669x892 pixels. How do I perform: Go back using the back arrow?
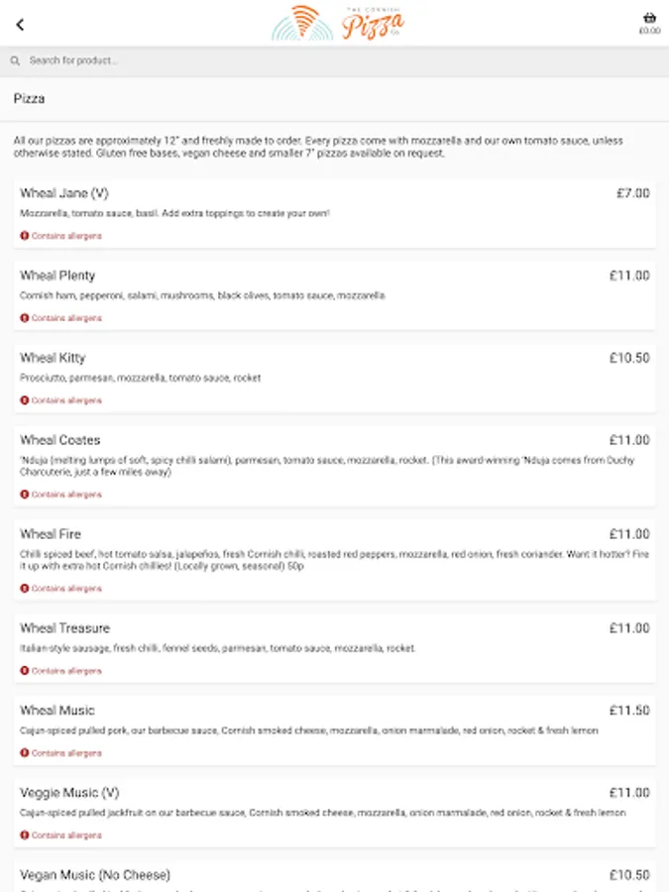click(x=20, y=25)
